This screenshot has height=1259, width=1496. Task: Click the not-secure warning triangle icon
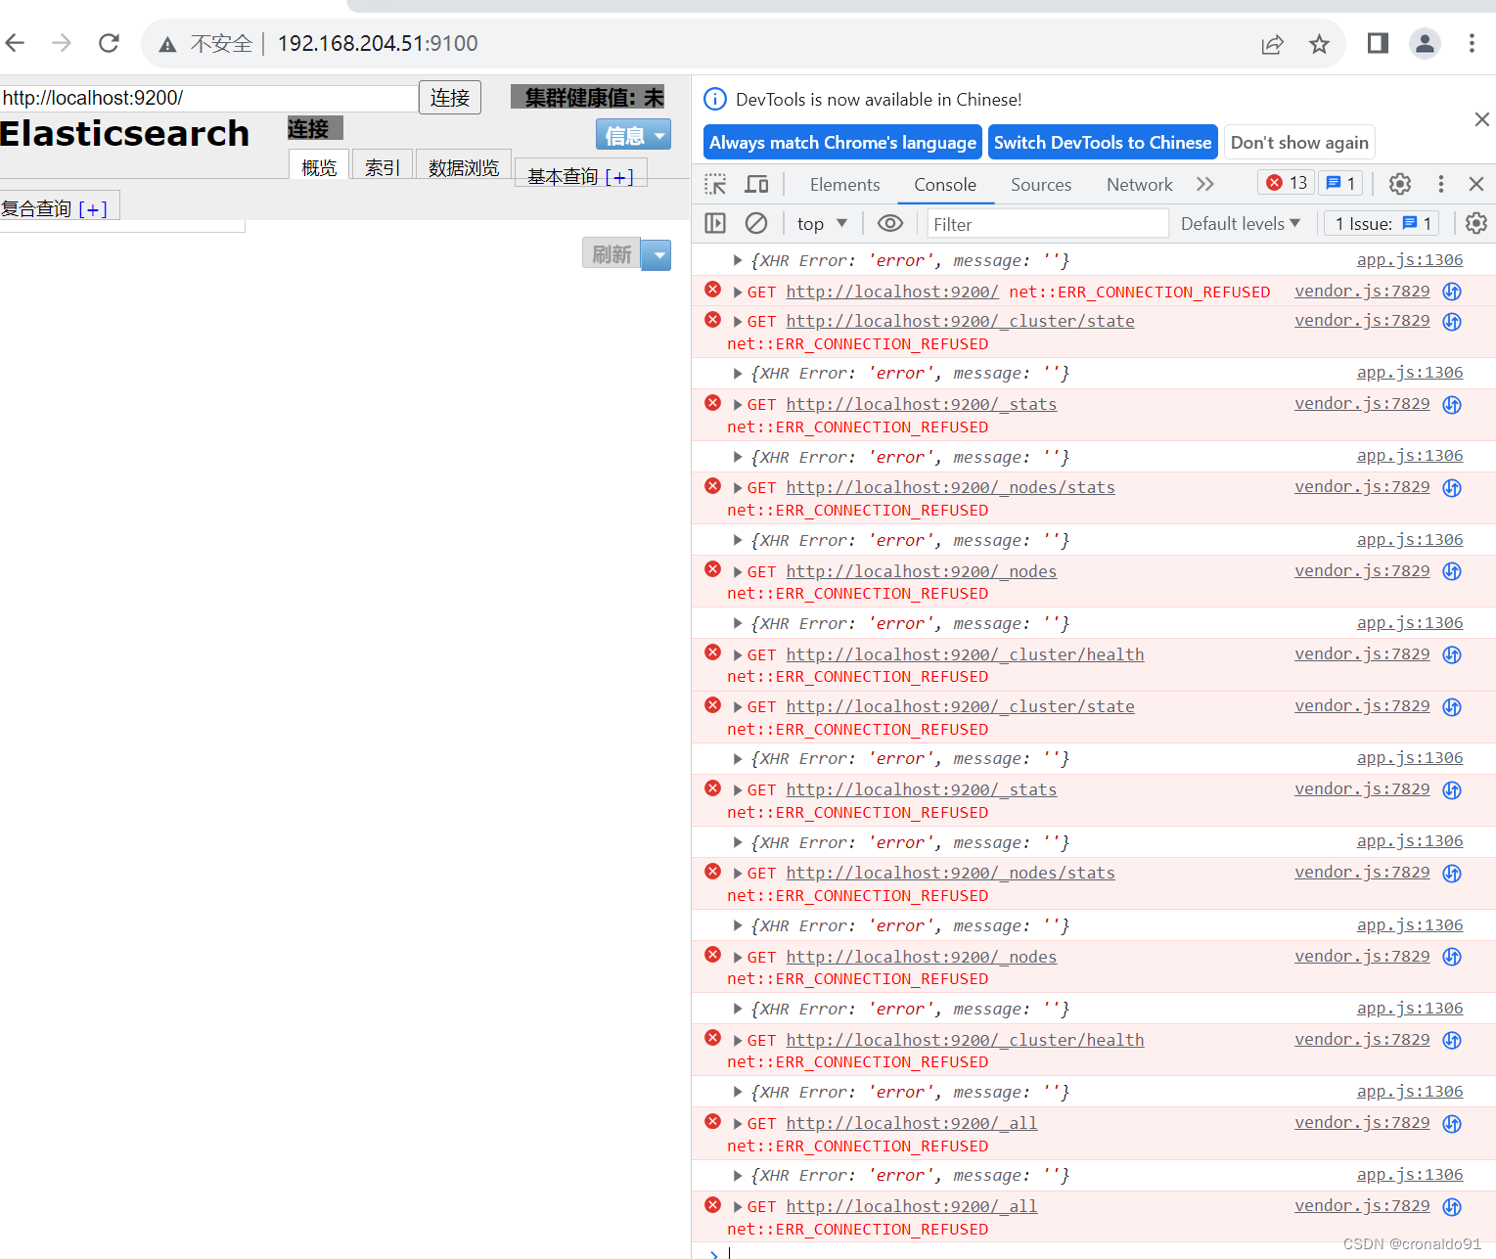(168, 44)
